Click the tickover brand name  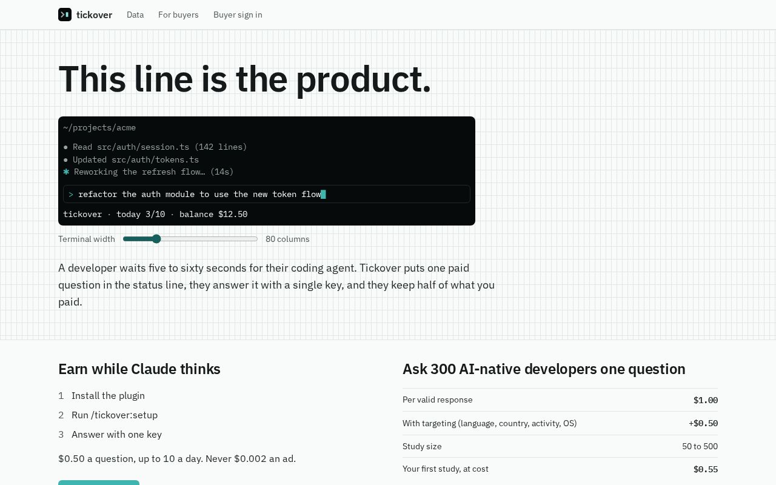point(94,15)
